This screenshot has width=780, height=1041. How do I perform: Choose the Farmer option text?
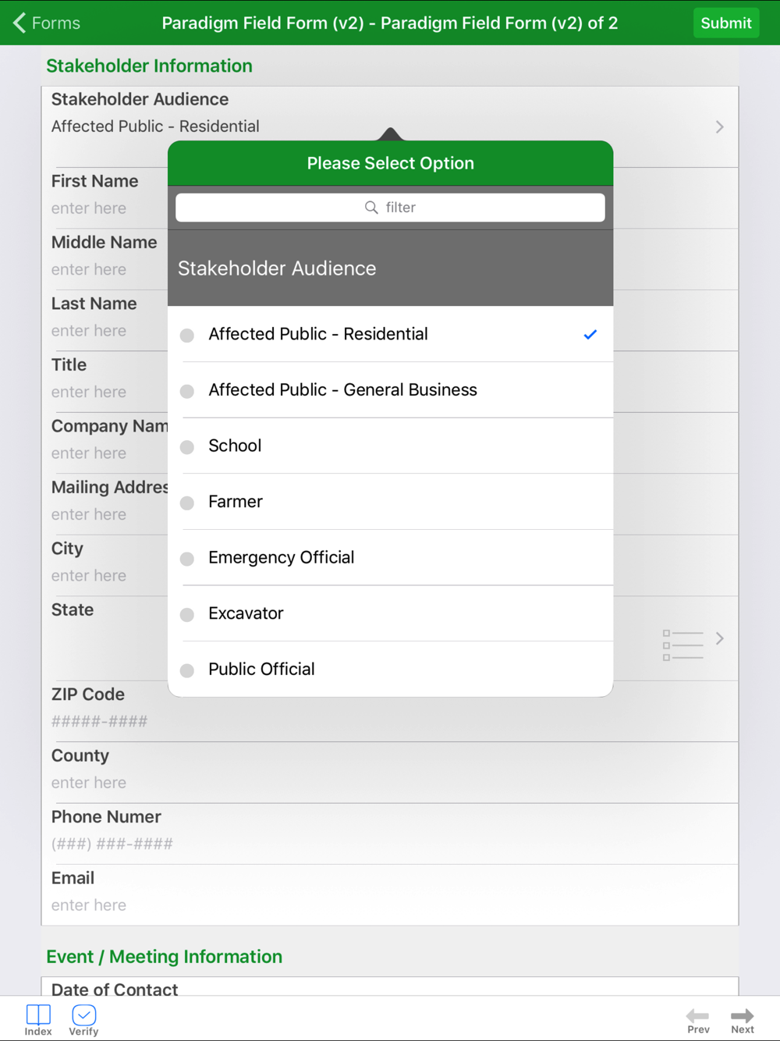click(x=236, y=502)
